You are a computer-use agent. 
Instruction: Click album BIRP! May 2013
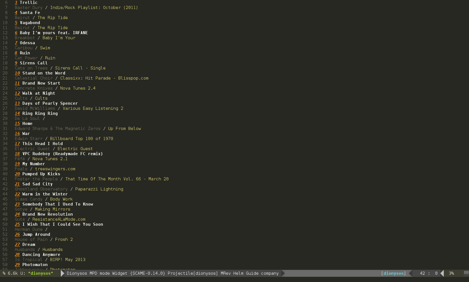click(x=68, y=260)
